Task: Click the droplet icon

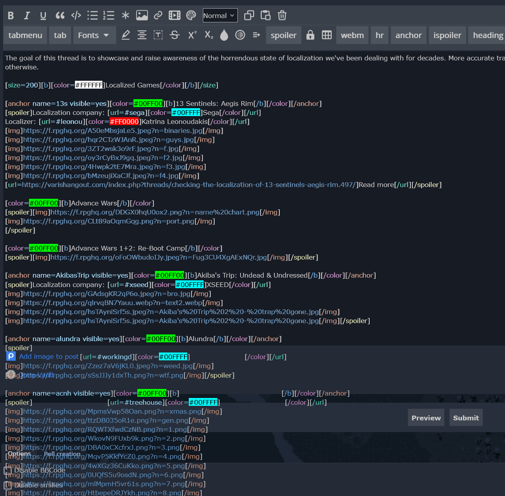Action: coord(224,35)
